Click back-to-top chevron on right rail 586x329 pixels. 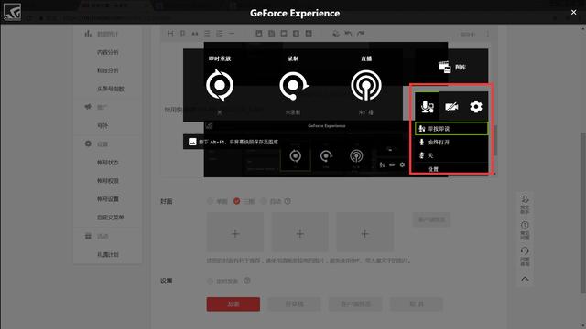pyautogui.click(x=525, y=279)
